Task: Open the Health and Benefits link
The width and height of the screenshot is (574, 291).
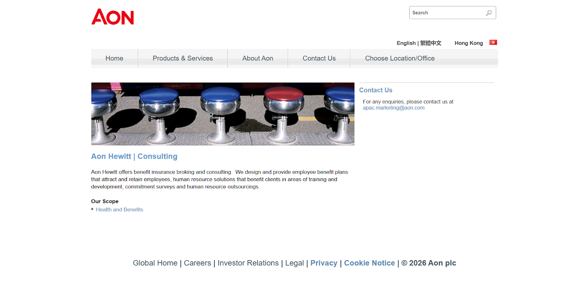Action: [x=119, y=210]
